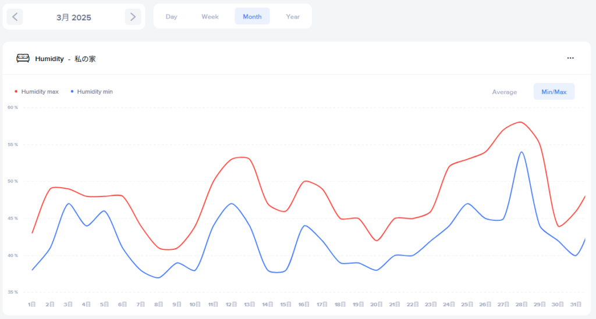Click the 12日 label on x-axis
Image resolution: width=596 pixels, height=319 pixels.
pyautogui.click(x=231, y=304)
